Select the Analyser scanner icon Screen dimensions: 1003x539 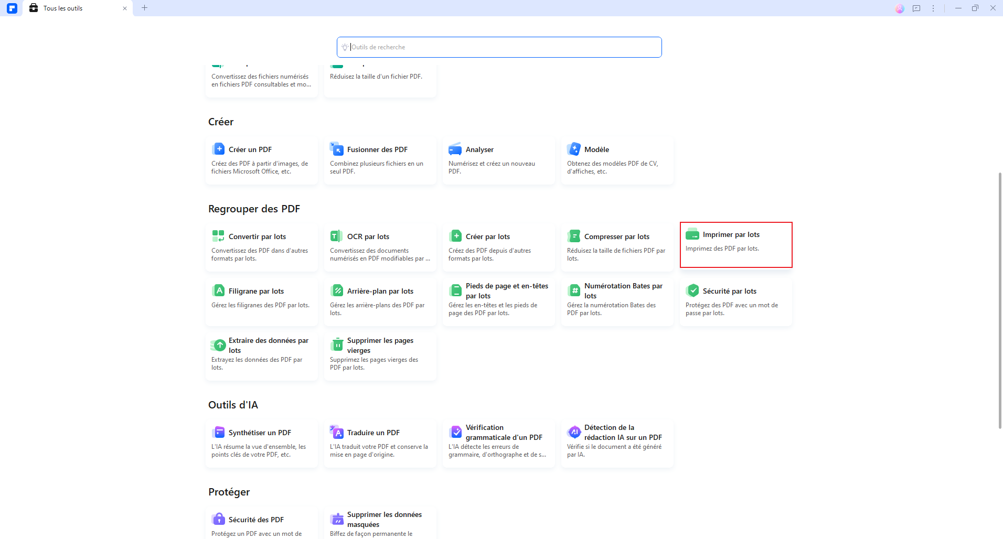point(455,149)
